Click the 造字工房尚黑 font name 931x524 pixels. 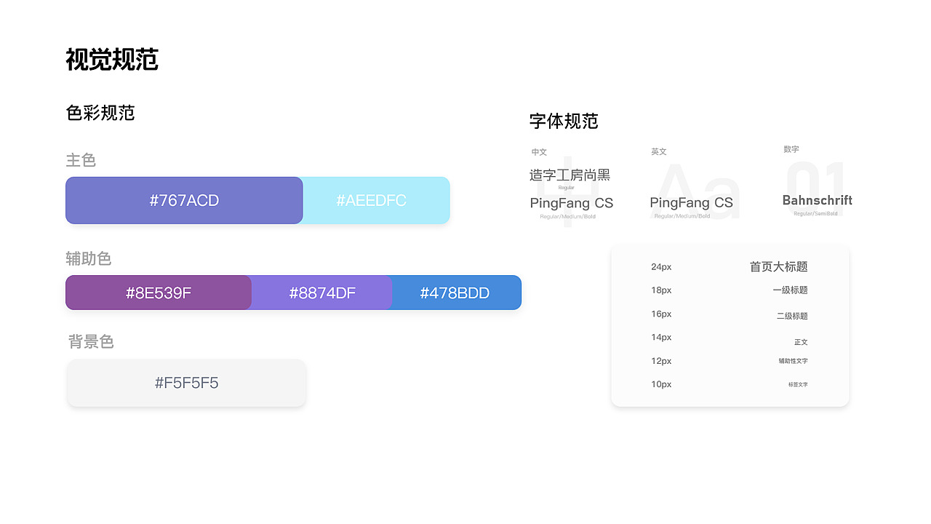pyautogui.click(x=570, y=175)
